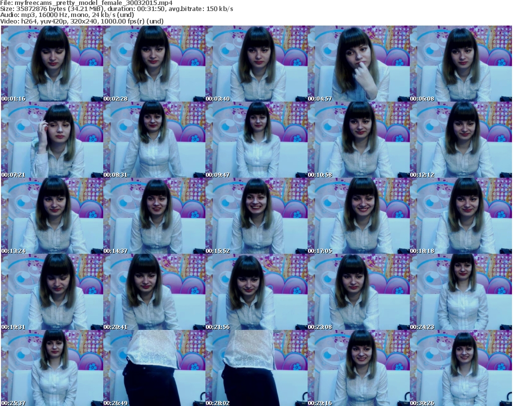Click the thumbnail stamped 00:24:23

(x=461, y=292)
